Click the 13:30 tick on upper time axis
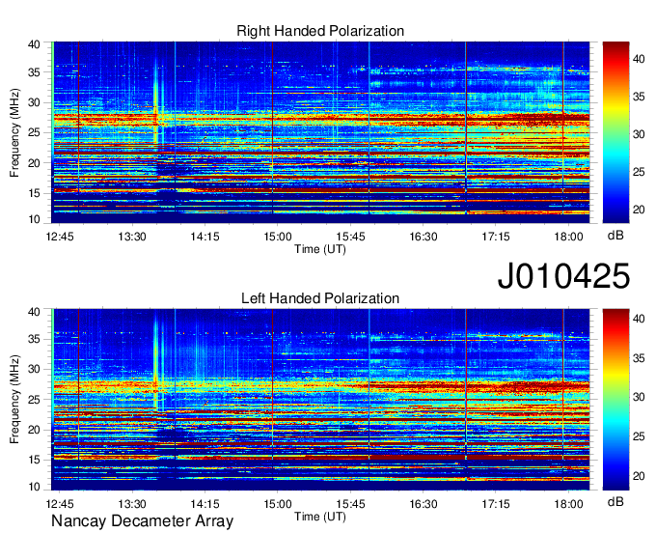This screenshot has height=533, width=656. pos(132,237)
